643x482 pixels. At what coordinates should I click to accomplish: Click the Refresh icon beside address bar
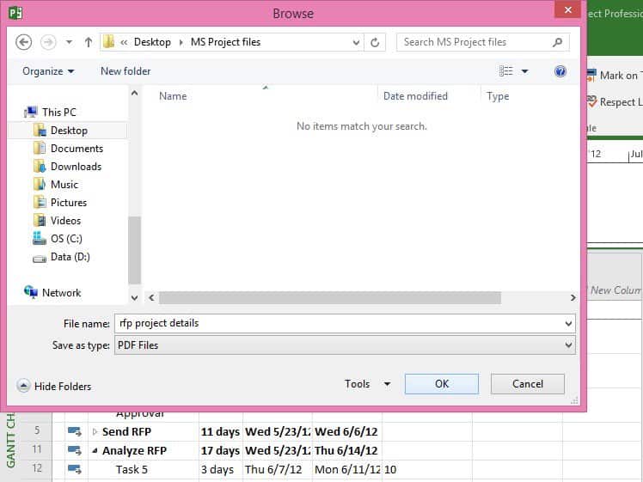point(376,42)
